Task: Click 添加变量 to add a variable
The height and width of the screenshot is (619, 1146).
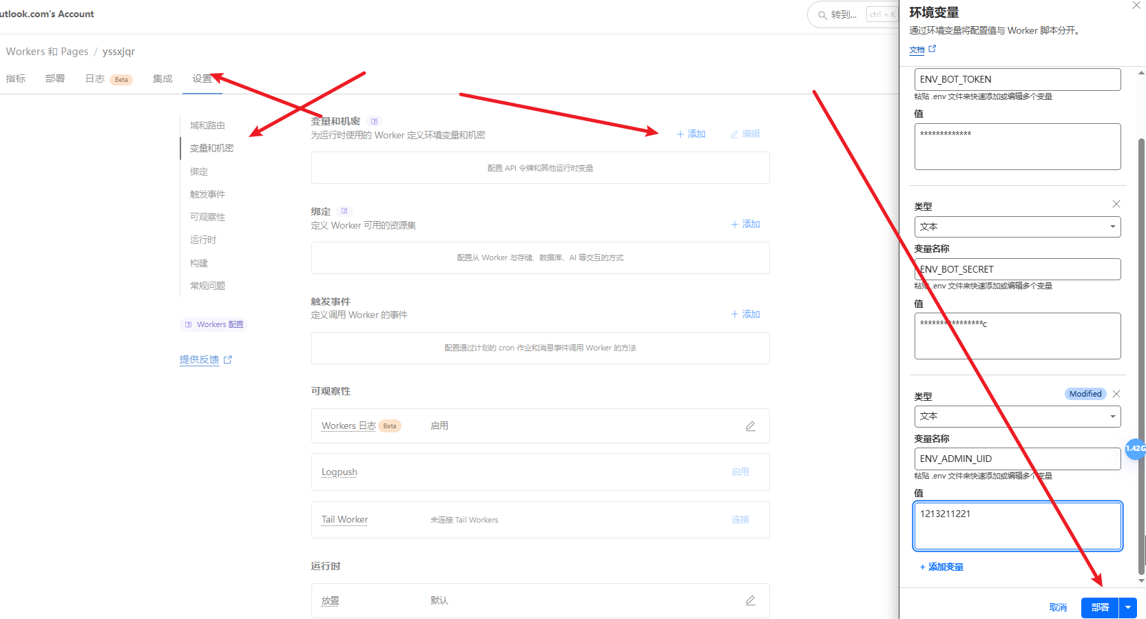Action: pyautogui.click(x=941, y=567)
